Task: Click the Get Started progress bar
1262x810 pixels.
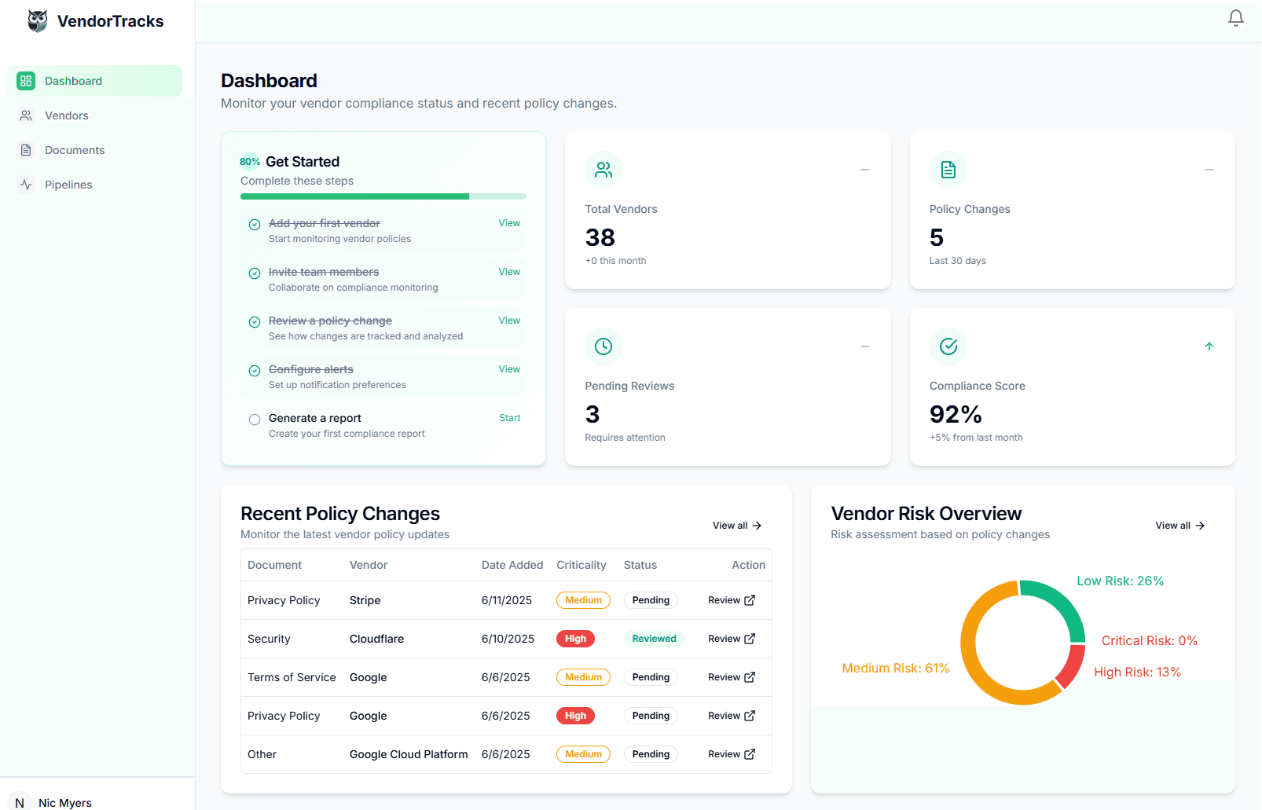Action: tap(383, 196)
